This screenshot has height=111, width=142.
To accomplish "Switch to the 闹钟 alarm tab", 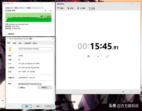I will coord(60,8).
